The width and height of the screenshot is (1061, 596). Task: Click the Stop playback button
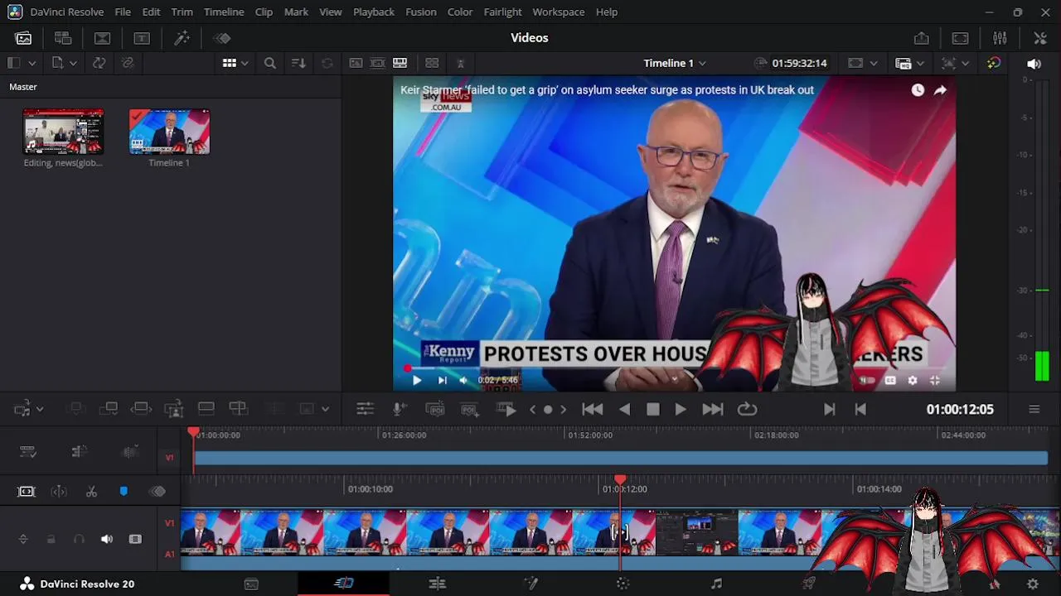pos(652,409)
